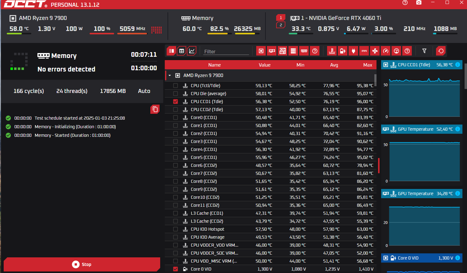
Task: Toggle other sensor types question-mark filter
Action: point(407,51)
